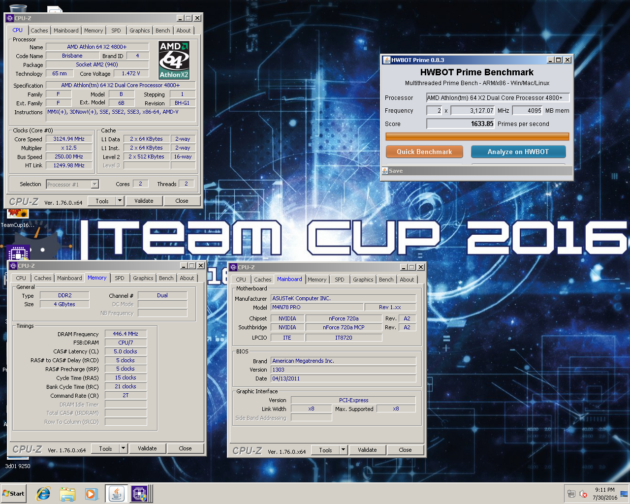Click Tools button in Memory CPU-Z window

(106, 448)
